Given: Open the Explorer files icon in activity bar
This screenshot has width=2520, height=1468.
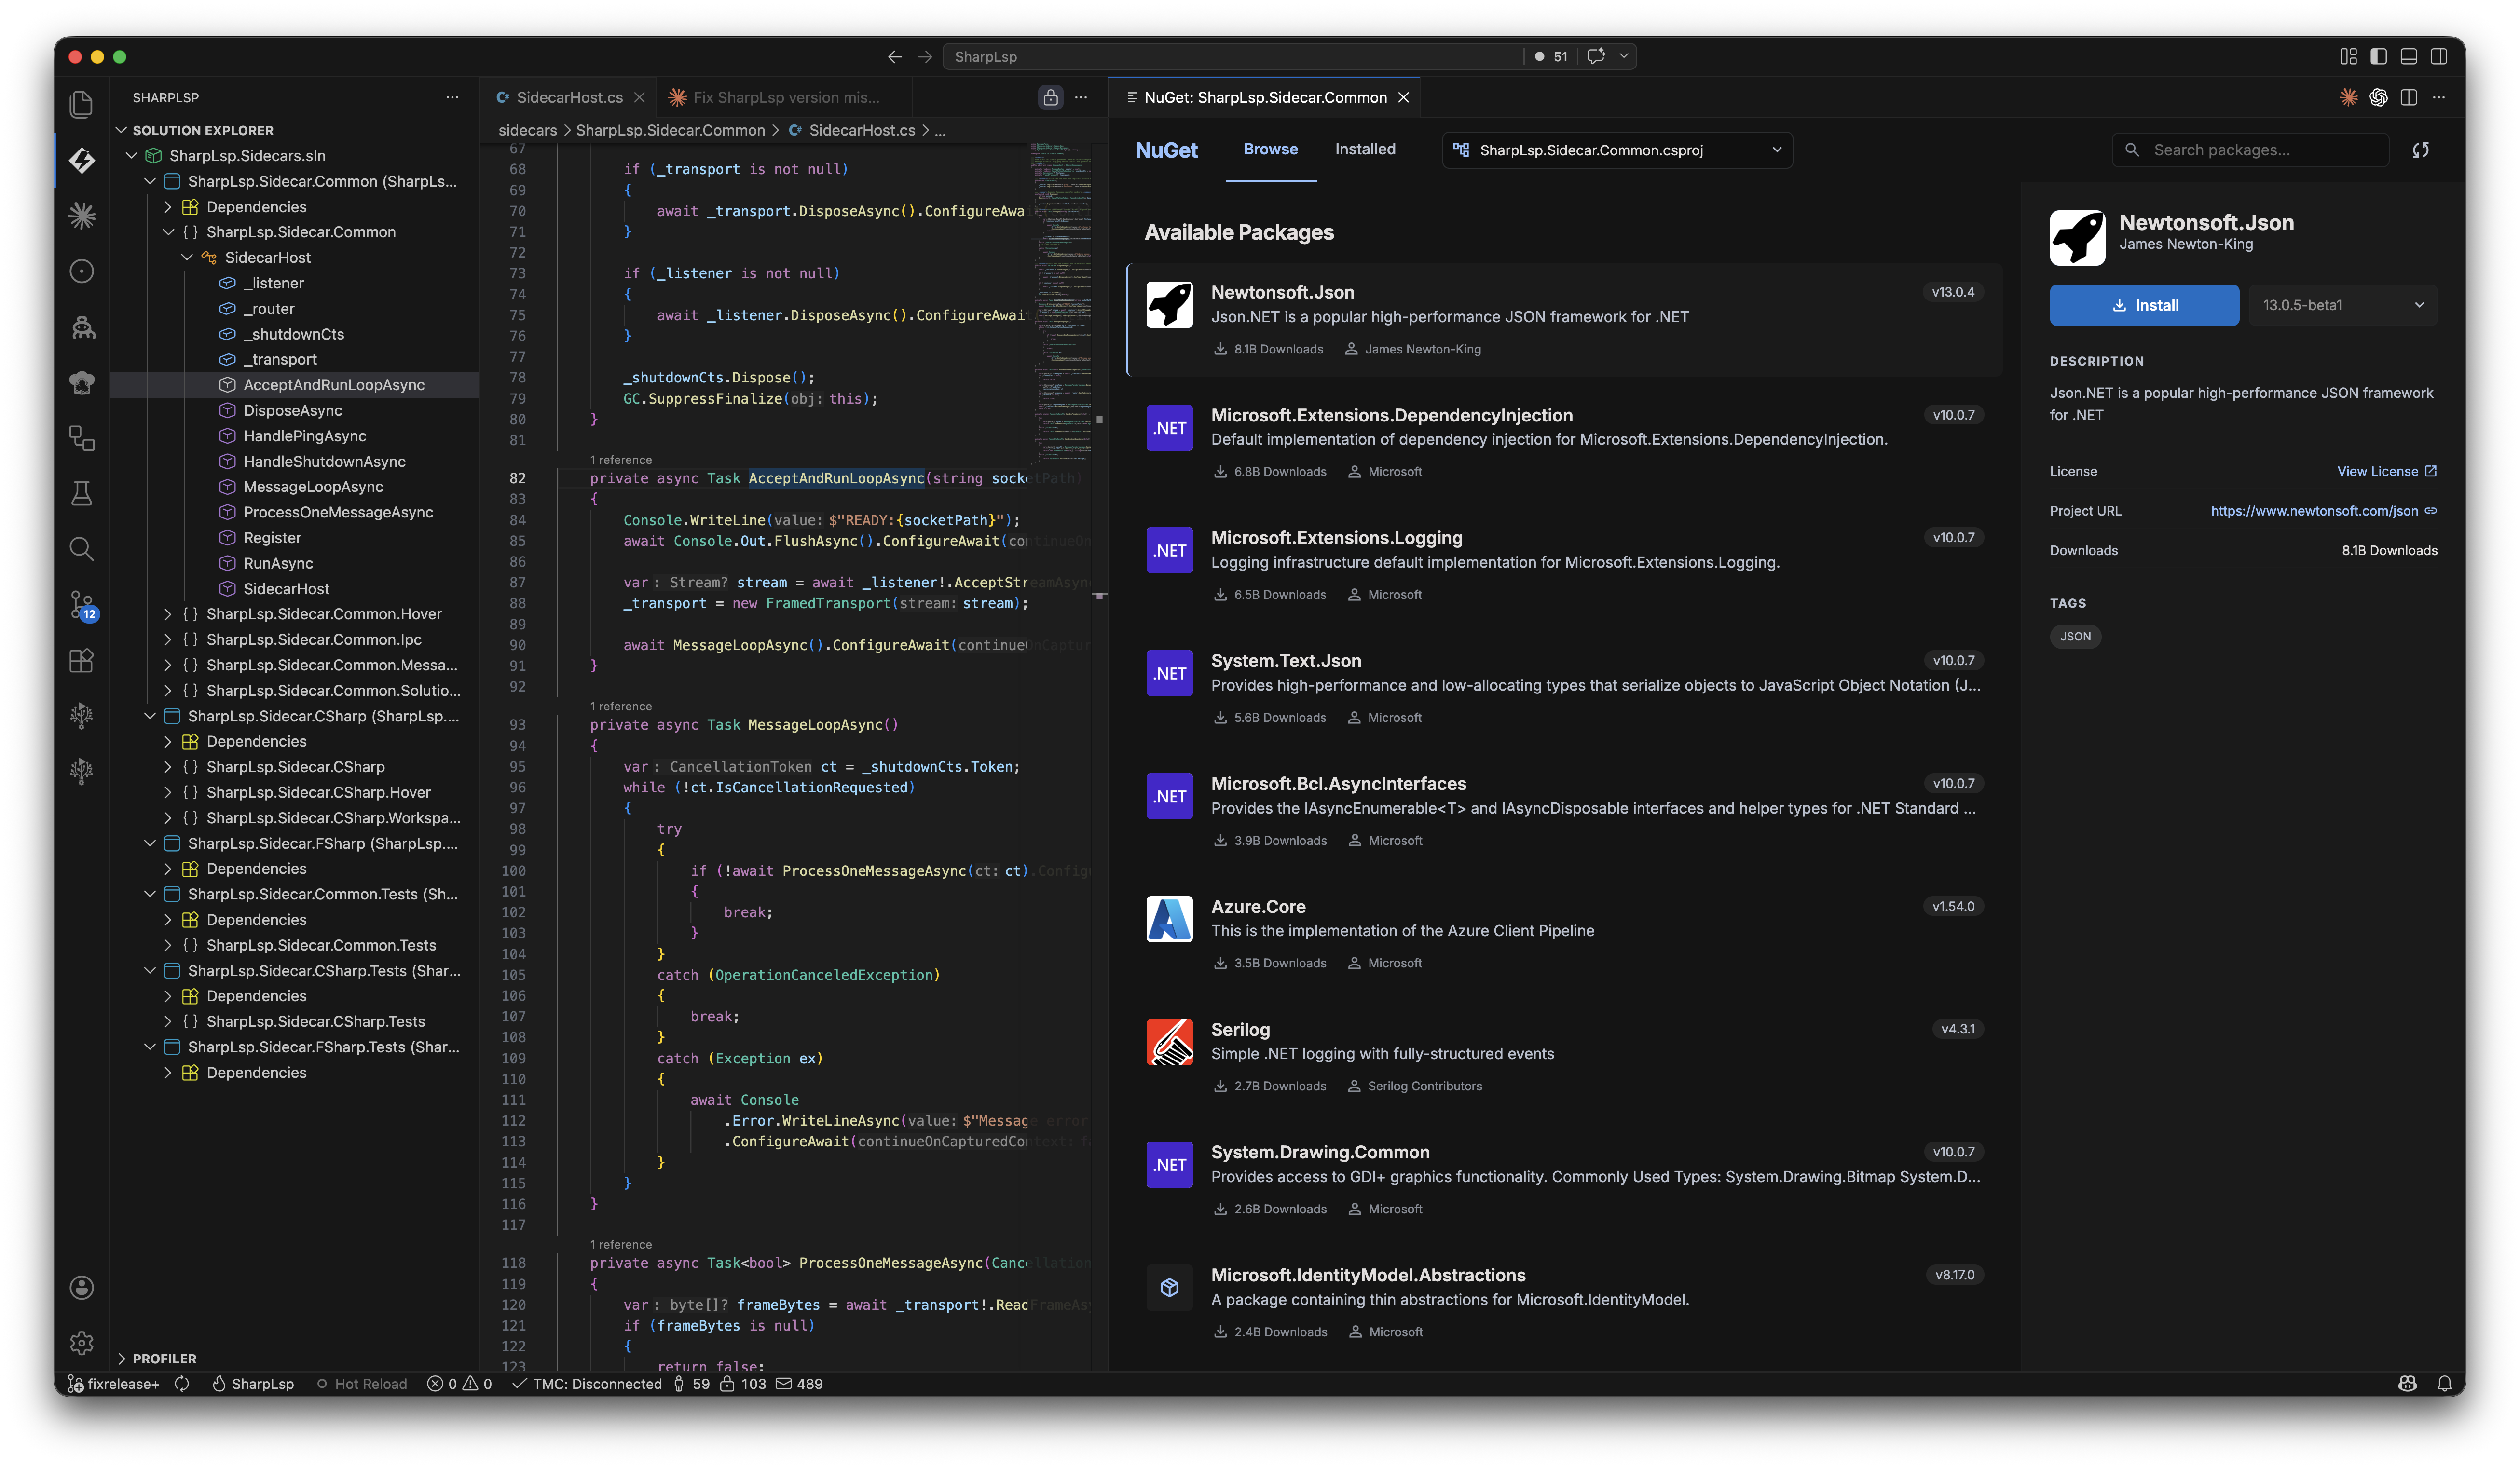Looking at the screenshot, I should pyautogui.click(x=82, y=104).
